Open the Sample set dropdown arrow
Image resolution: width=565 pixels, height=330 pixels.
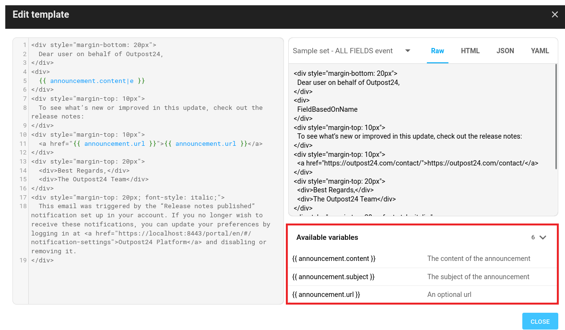pos(408,51)
